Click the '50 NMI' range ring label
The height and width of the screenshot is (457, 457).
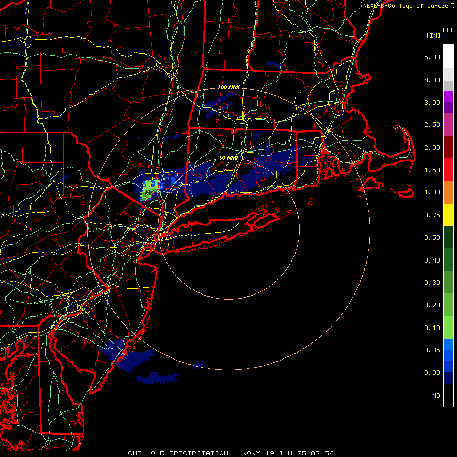point(228,158)
